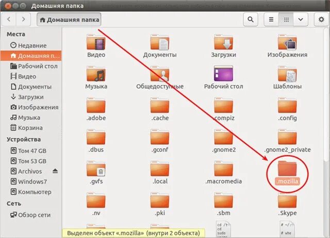Select the .pki folder
The height and width of the screenshot is (238, 330).
160,201
